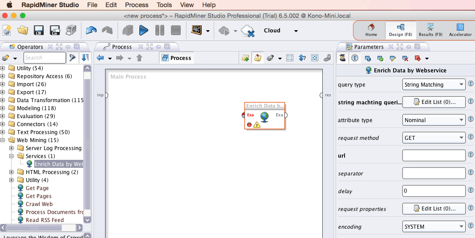The height and width of the screenshot is (238, 475).
Task: Edit request properties list
Action: (434, 208)
